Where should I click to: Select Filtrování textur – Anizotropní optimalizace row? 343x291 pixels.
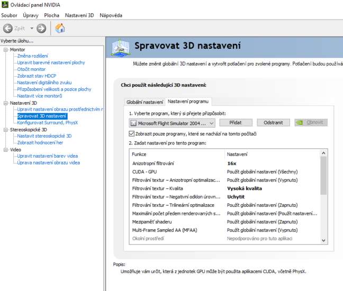(x=225, y=180)
